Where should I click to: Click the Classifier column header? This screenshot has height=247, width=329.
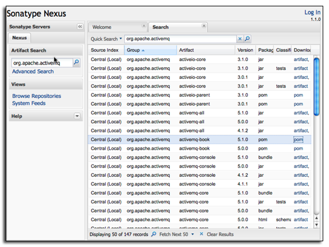[x=283, y=50]
